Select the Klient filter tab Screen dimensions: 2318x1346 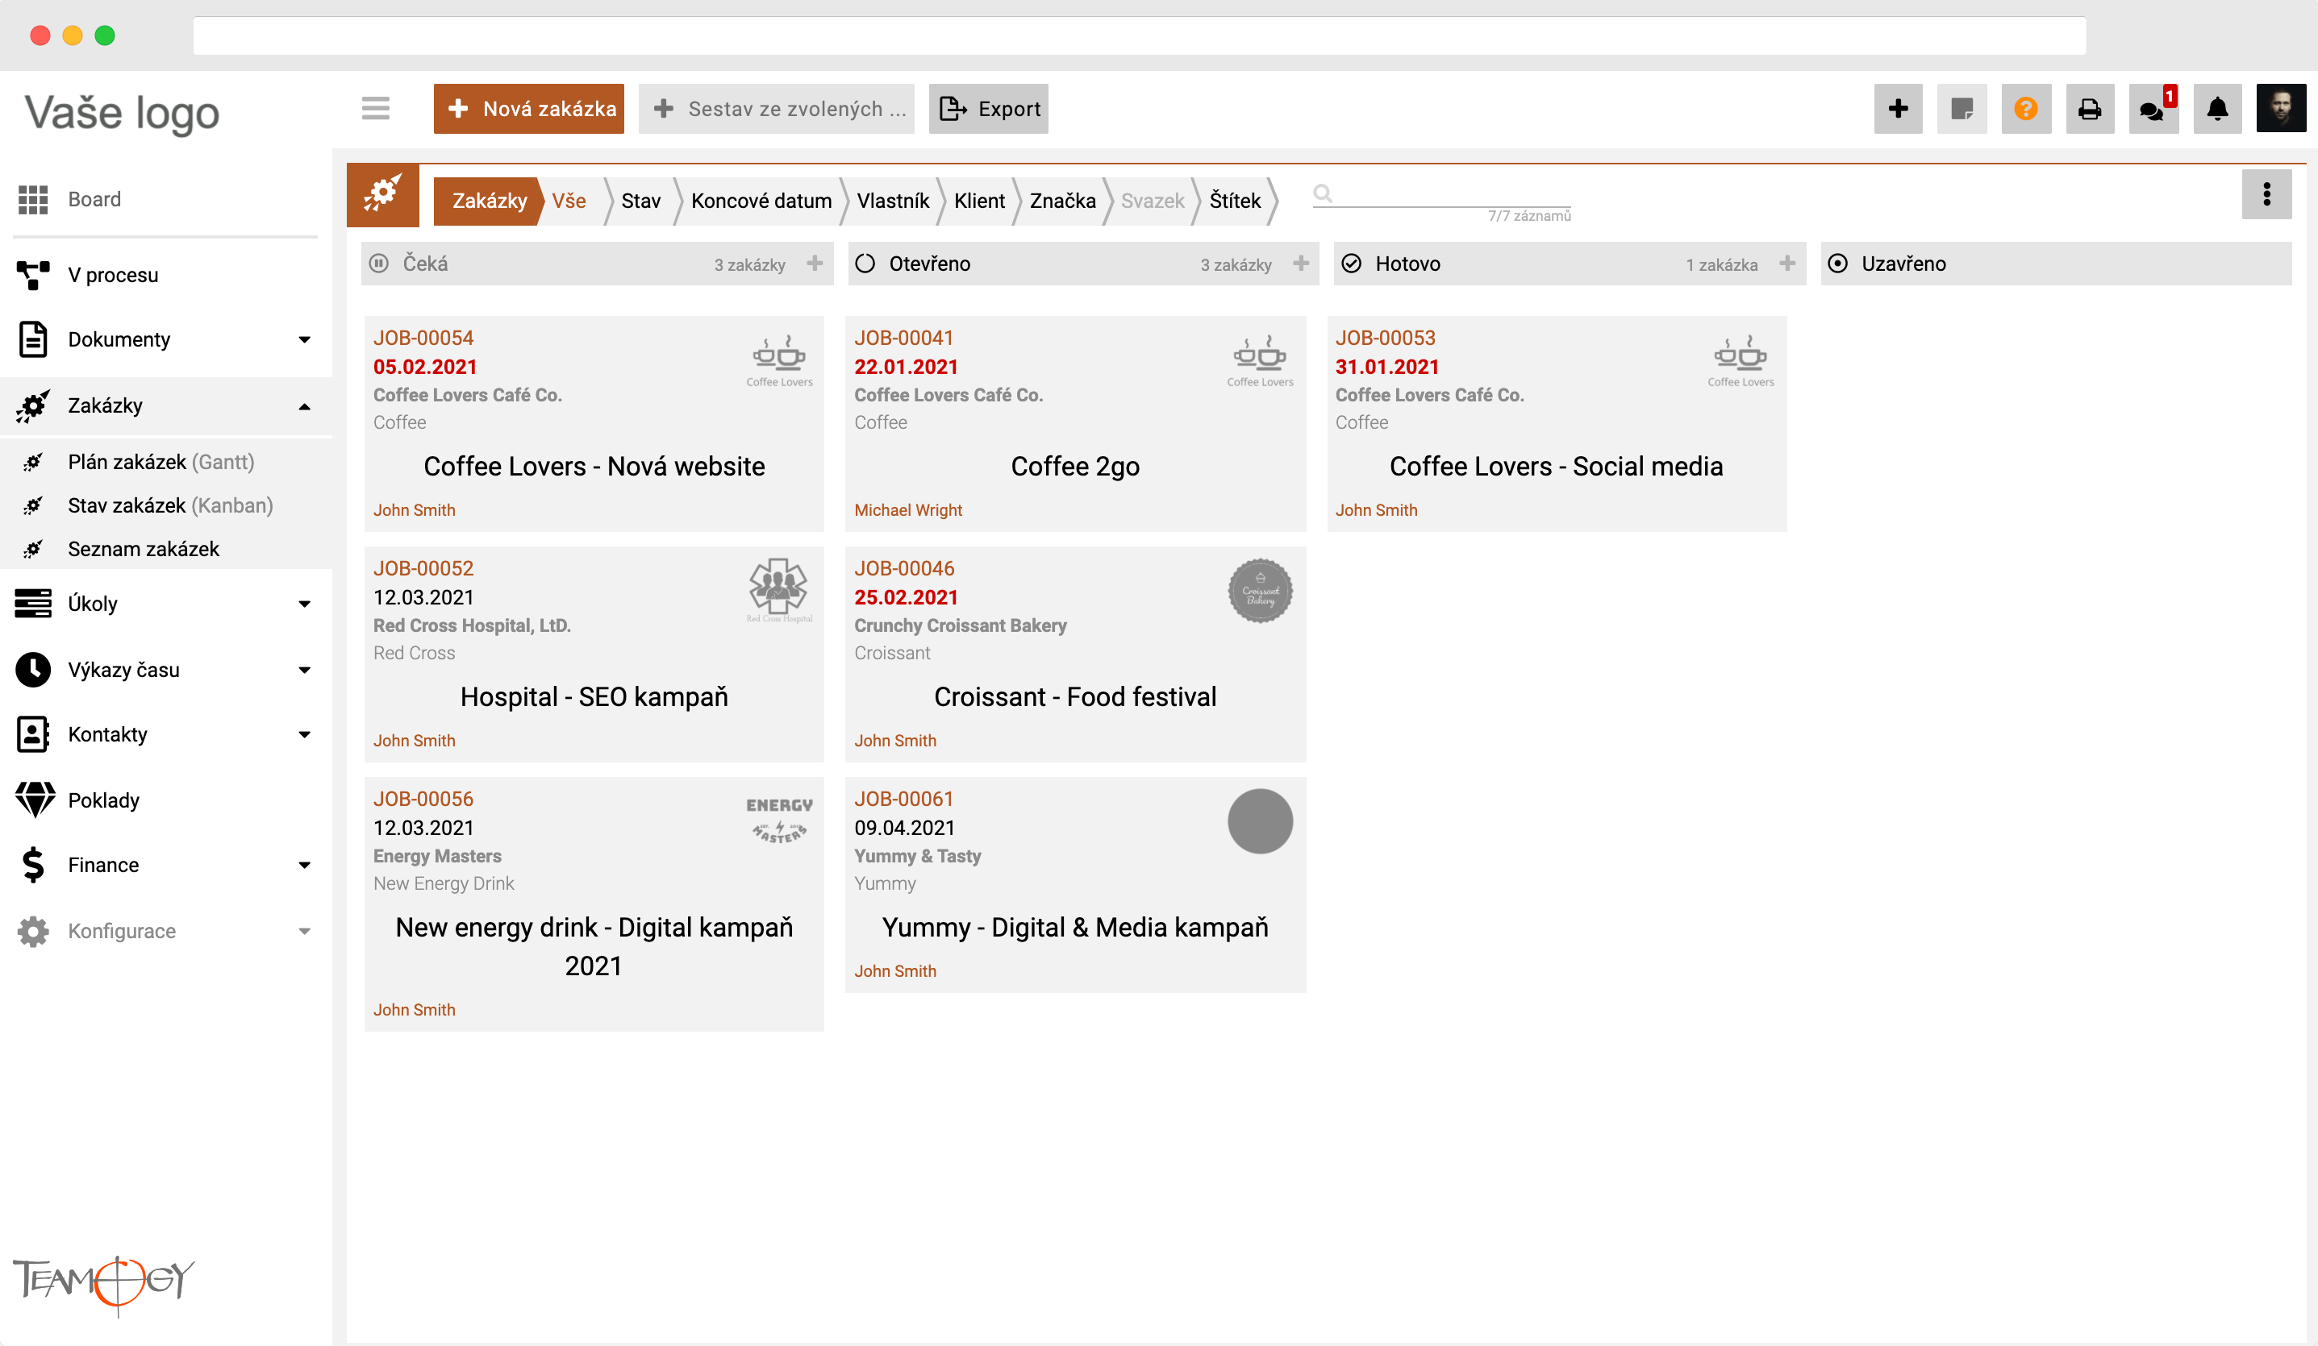(x=978, y=201)
